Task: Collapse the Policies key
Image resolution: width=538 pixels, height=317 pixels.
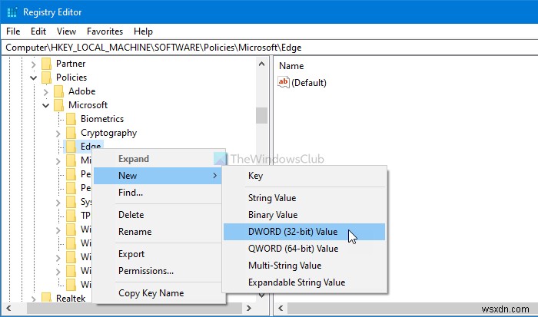Action: pyautogui.click(x=33, y=78)
